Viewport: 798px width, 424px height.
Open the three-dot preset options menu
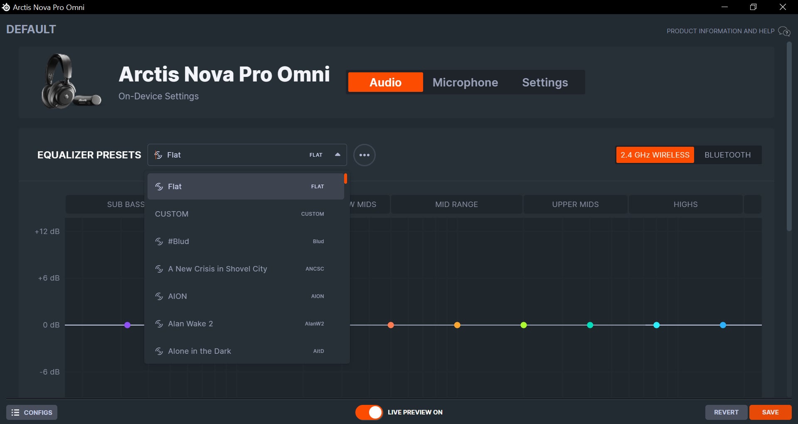364,155
